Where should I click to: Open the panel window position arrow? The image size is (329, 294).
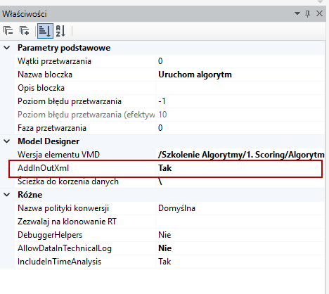(297, 13)
